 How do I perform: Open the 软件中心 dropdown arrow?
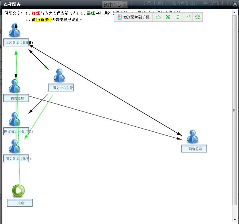click(125, 4)
